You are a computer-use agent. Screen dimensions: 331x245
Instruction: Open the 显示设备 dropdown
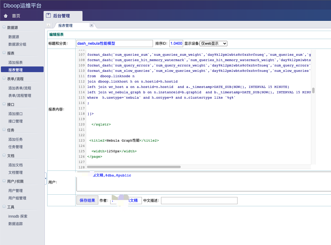click(x=213, y=44)
